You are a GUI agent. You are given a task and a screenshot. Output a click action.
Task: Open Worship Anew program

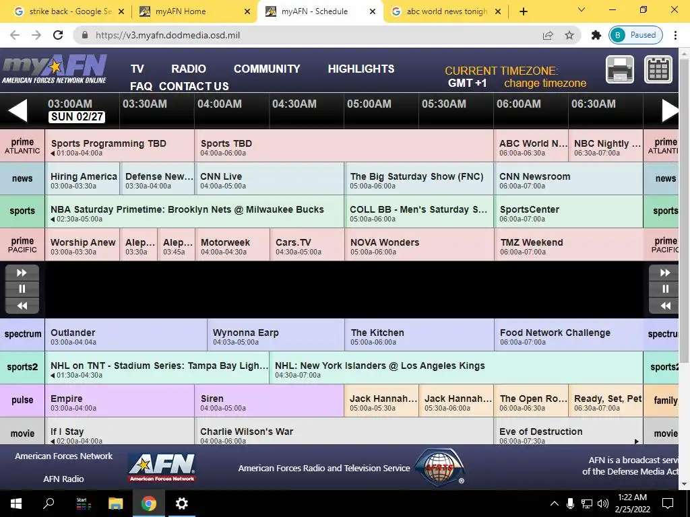click(x=82, y=244)
